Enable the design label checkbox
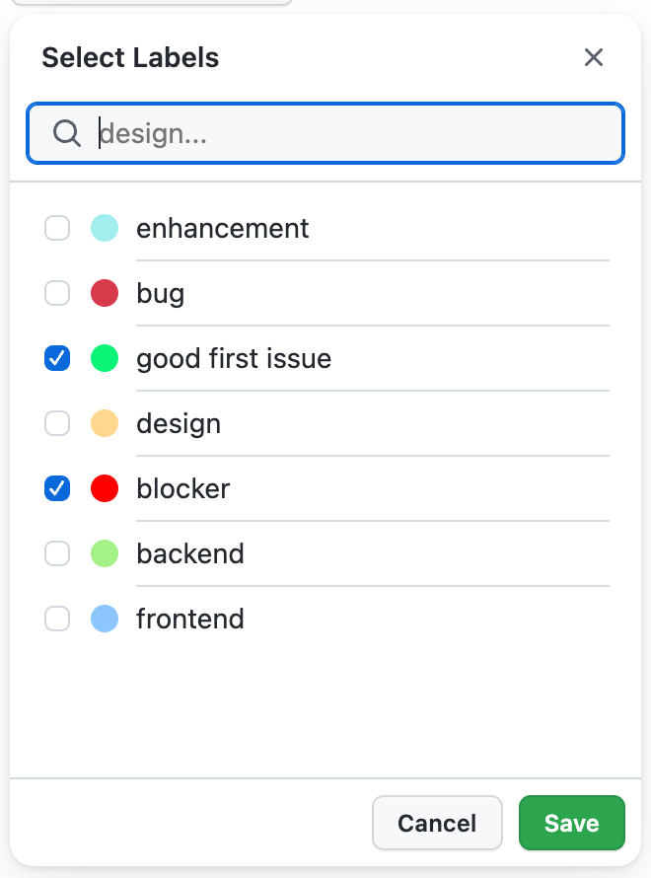 tap(57, 424)
